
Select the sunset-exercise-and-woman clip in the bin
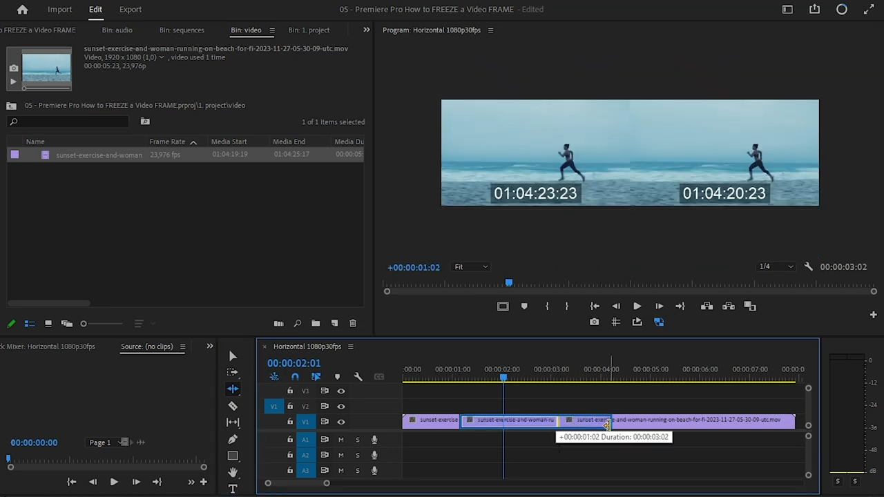coord(99,155)
